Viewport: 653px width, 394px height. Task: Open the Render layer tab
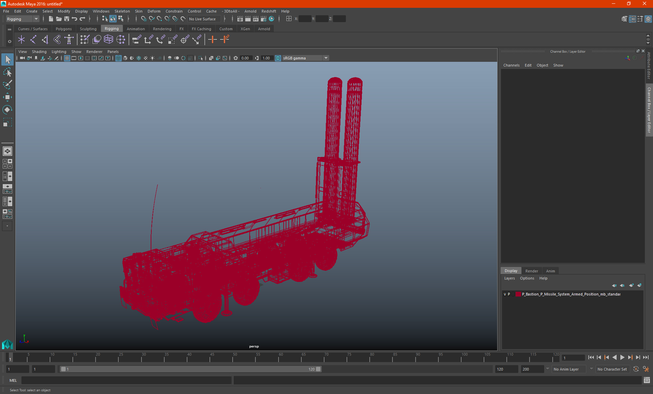(x=531, y=271)
